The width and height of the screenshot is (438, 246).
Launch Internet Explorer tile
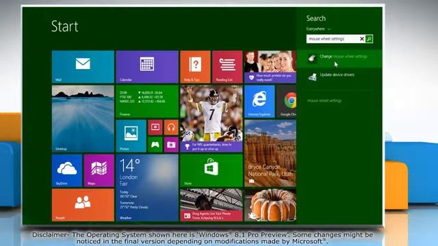259,102
